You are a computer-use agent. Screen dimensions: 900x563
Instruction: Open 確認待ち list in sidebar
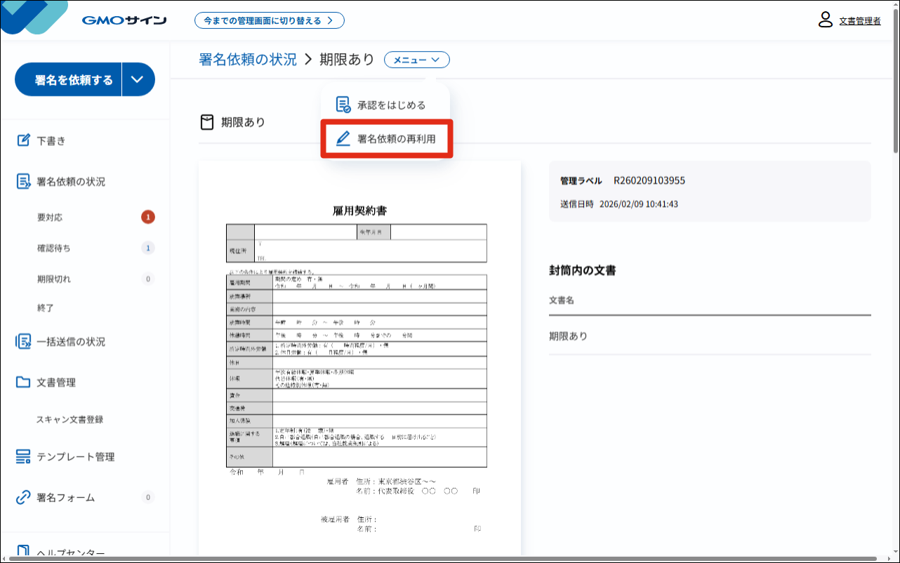[54, 248]
